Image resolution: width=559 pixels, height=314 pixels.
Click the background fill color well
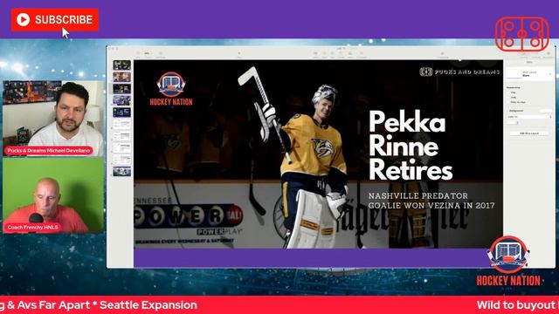tap(512, 122)
